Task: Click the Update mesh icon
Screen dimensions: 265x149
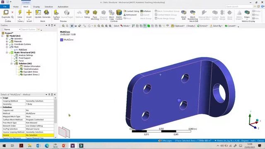Action: 38,12
